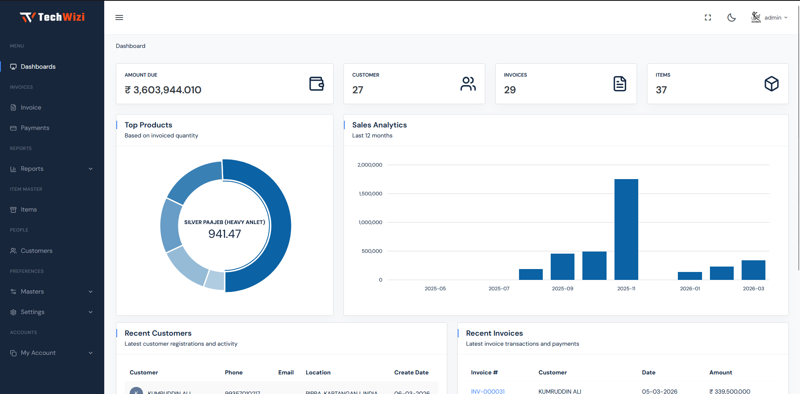Screen dimensions: 800x394
Task: Click the wallet icon in Amount Due
Action: click(316, 84)
